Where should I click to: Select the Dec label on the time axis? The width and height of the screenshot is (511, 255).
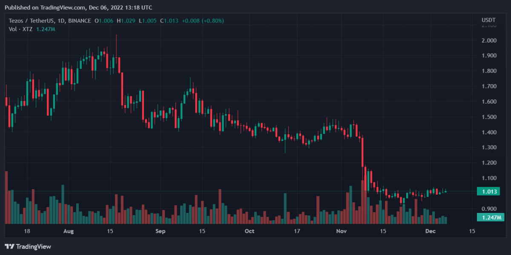pyautogui.click(x=431, y=231)
